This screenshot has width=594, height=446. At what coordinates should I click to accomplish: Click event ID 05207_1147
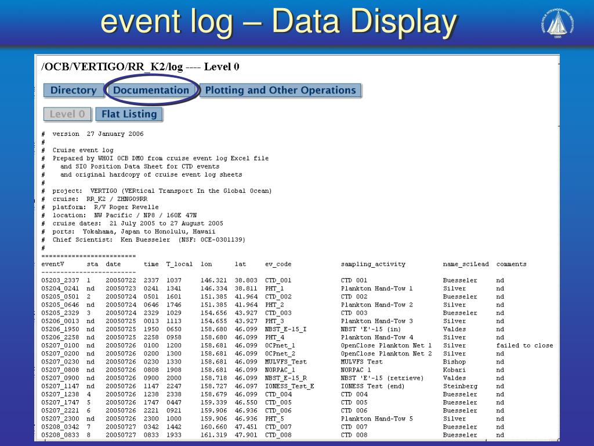pos(60,386)
